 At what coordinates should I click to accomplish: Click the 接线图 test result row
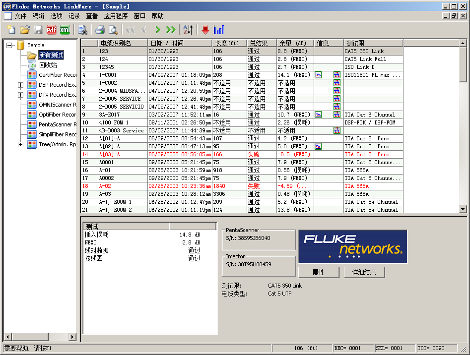point(150,258)
